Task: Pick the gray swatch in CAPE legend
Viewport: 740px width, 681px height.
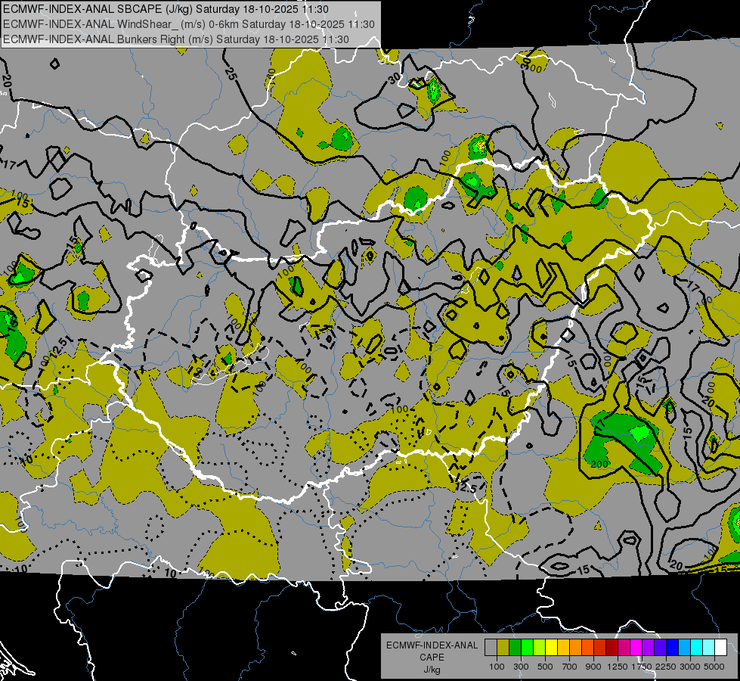Action: click(491, 647)
